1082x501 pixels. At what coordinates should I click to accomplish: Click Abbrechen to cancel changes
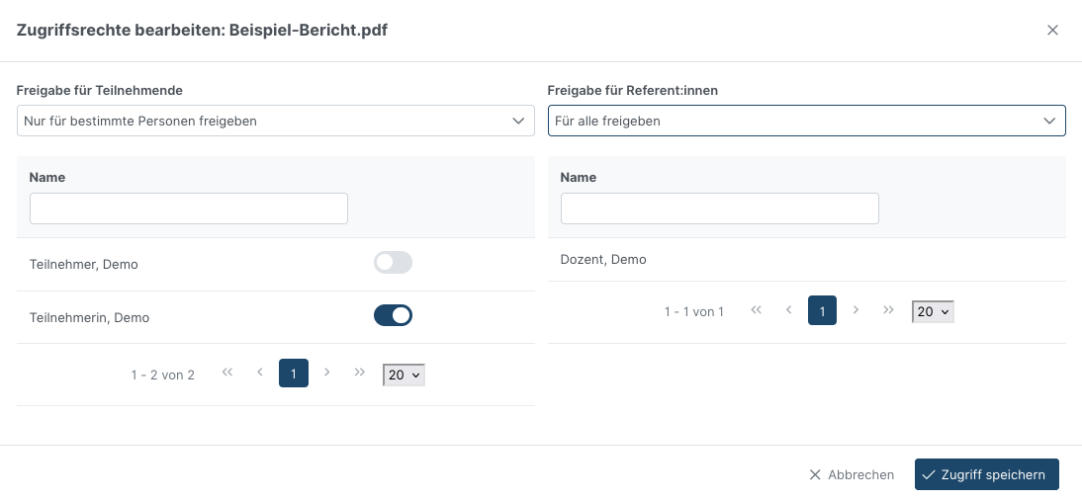tap(852, 474)
